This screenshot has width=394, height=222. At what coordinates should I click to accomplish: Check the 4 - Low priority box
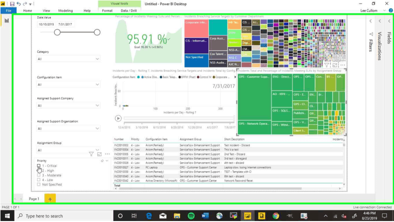pos(39,180)
